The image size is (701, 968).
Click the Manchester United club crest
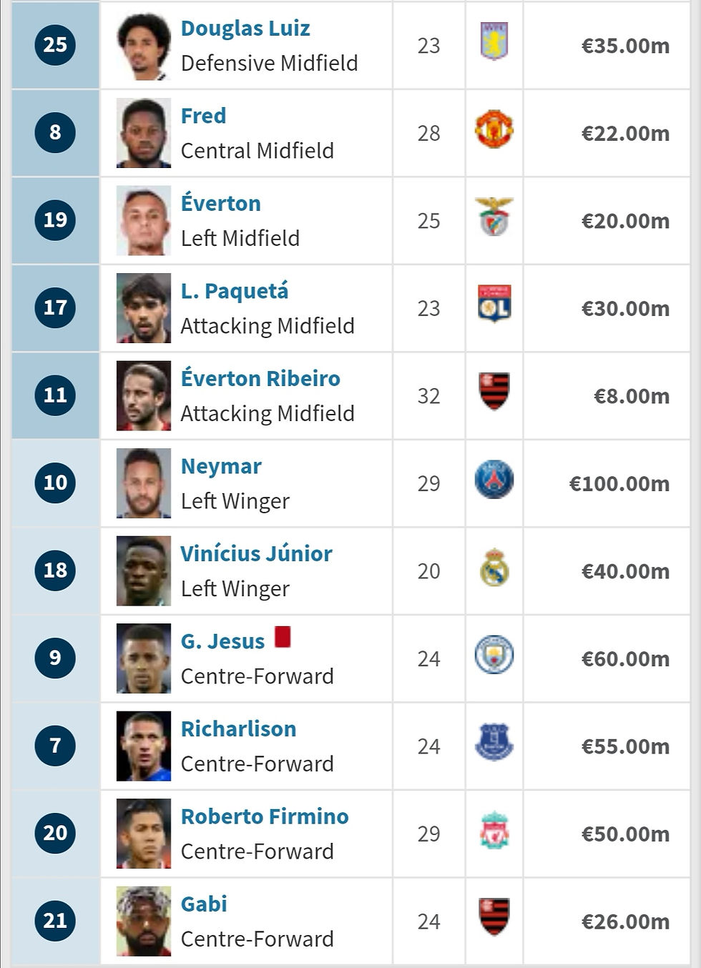pyautogui.click(x=494, y=129)
